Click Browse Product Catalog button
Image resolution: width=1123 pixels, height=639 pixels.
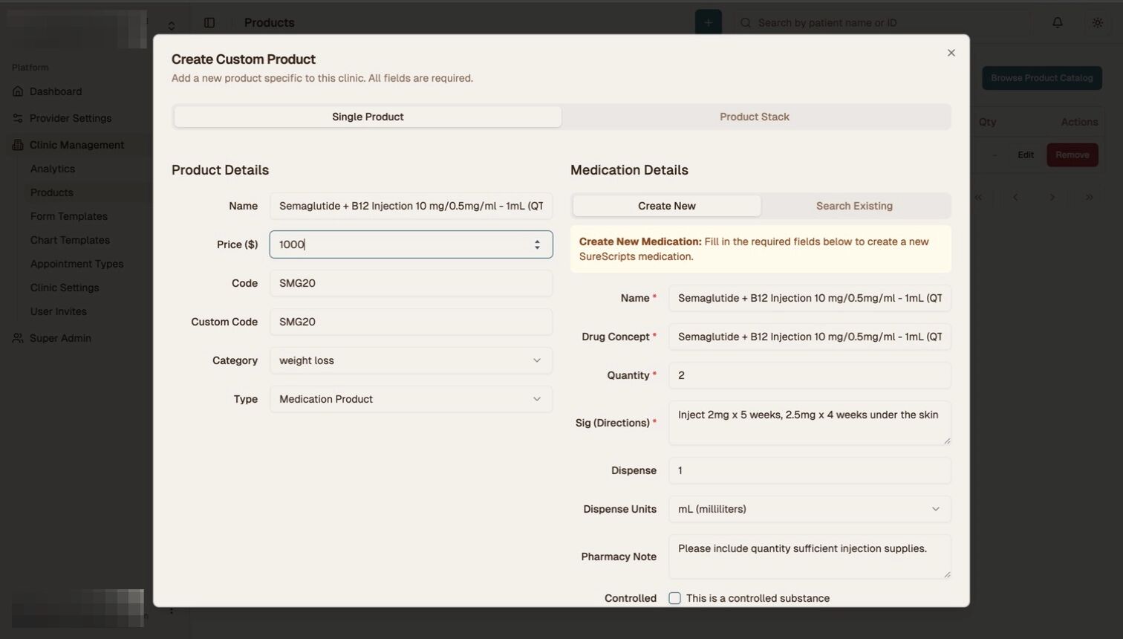pos(1042,78)
